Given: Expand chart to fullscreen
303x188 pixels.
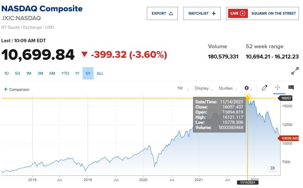Looking at the screenshot, I should click(295, 71).
